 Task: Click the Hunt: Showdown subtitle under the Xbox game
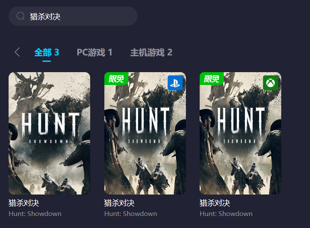226,214
